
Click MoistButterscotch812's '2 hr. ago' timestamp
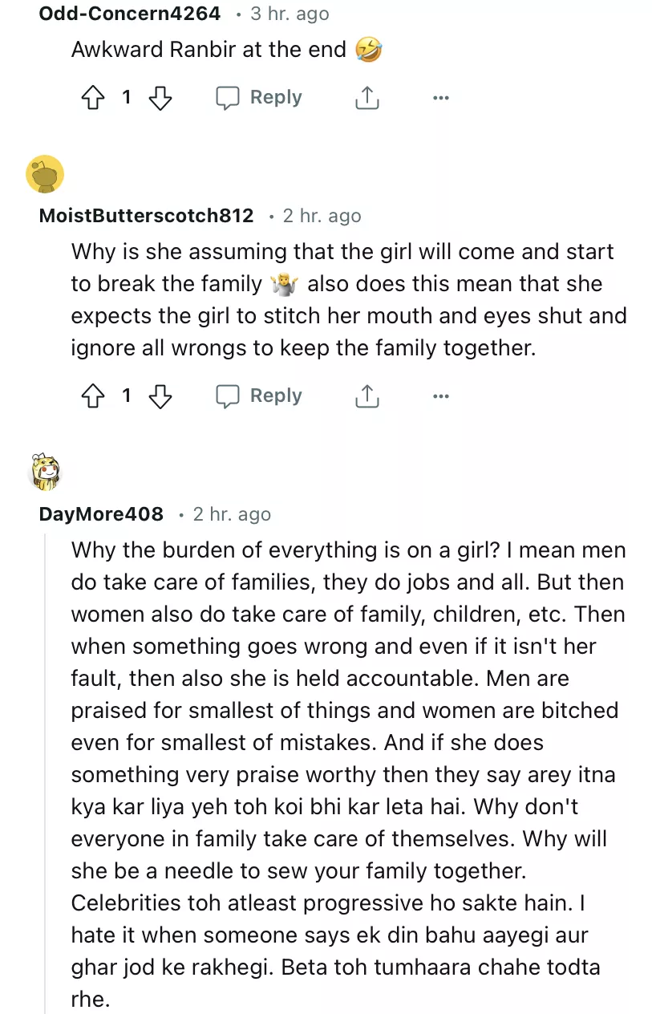(x=322, y=216)
